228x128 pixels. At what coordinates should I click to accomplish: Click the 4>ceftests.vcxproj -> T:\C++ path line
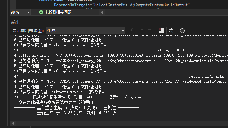tap(121, 55)
